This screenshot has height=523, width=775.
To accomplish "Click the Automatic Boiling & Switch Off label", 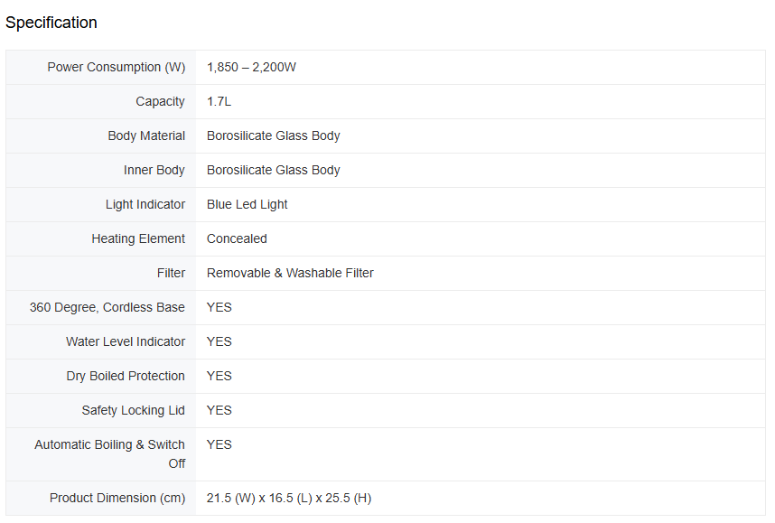I will click(x=109, y=453).
